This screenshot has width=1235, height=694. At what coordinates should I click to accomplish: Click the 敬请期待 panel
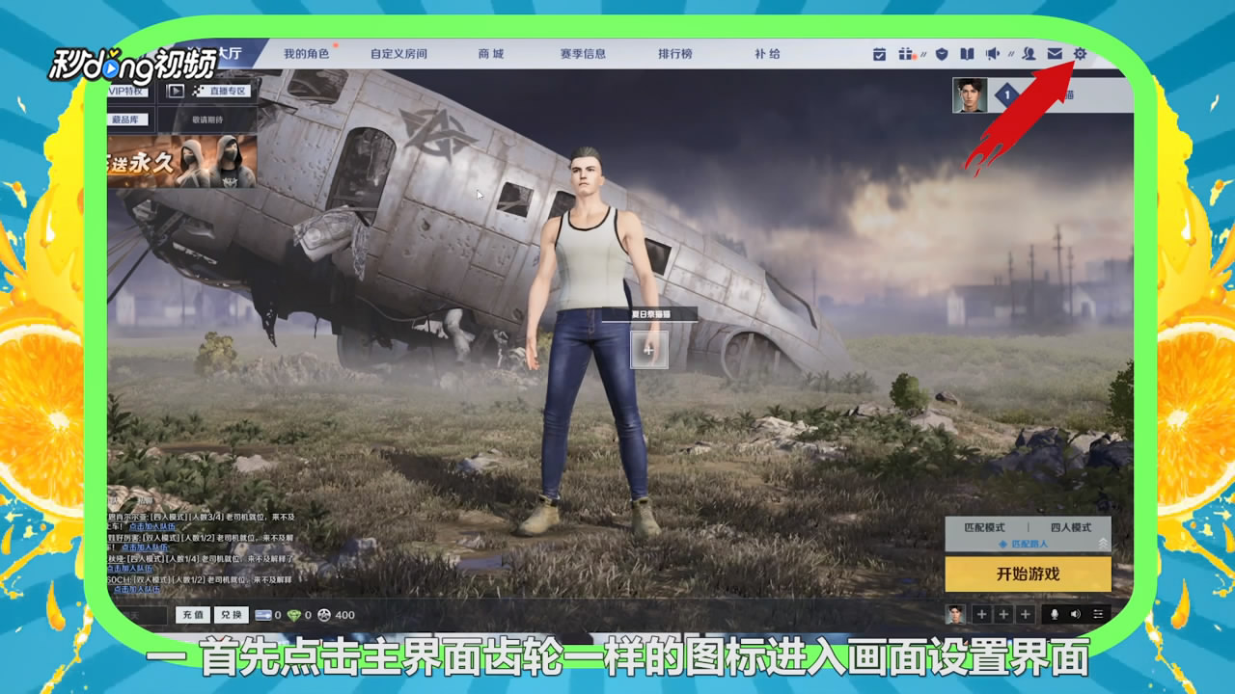point(206,120)
